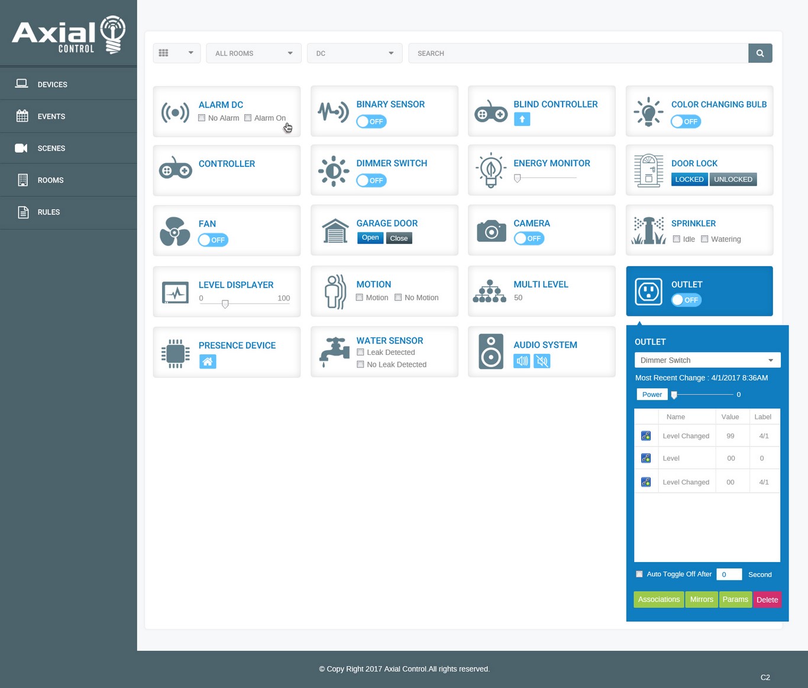Click the search magnifier button
This screenshot has height=688, width=808.
(x=760, y=53)
